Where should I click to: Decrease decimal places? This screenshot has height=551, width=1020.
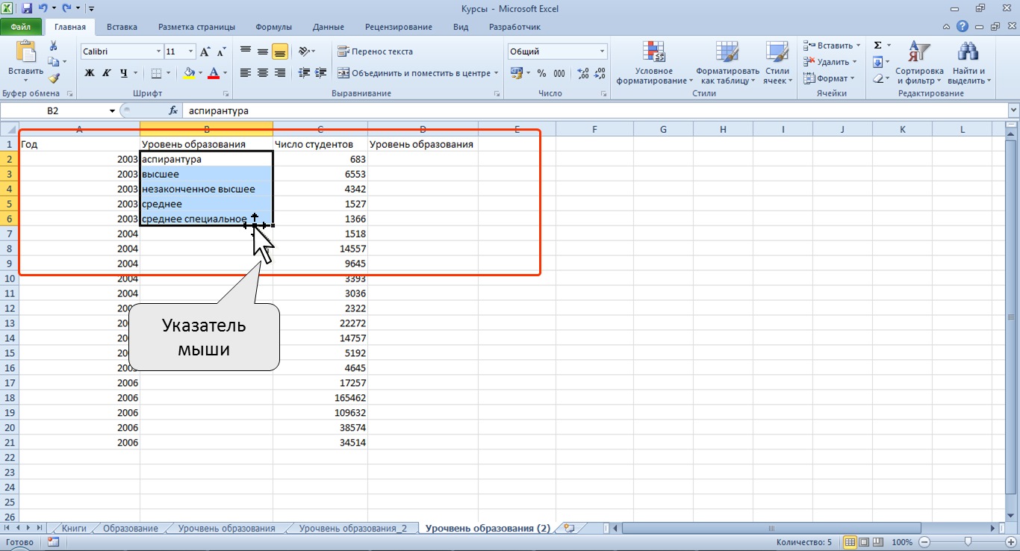(600, 73)
